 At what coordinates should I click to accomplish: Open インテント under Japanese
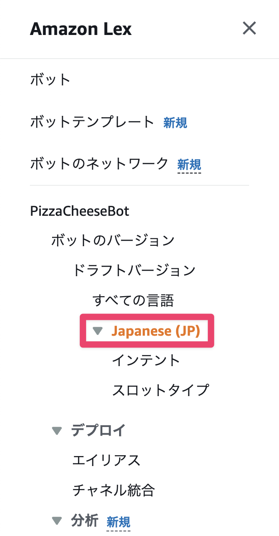point(146,360)
